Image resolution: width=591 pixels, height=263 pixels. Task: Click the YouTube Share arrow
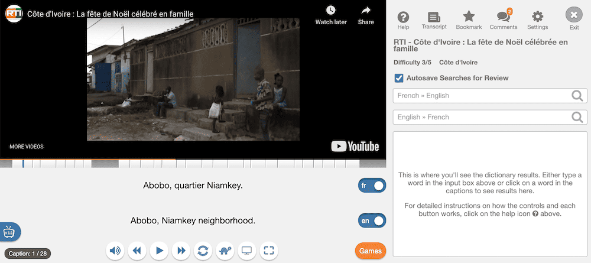click(x=366, y=10)
